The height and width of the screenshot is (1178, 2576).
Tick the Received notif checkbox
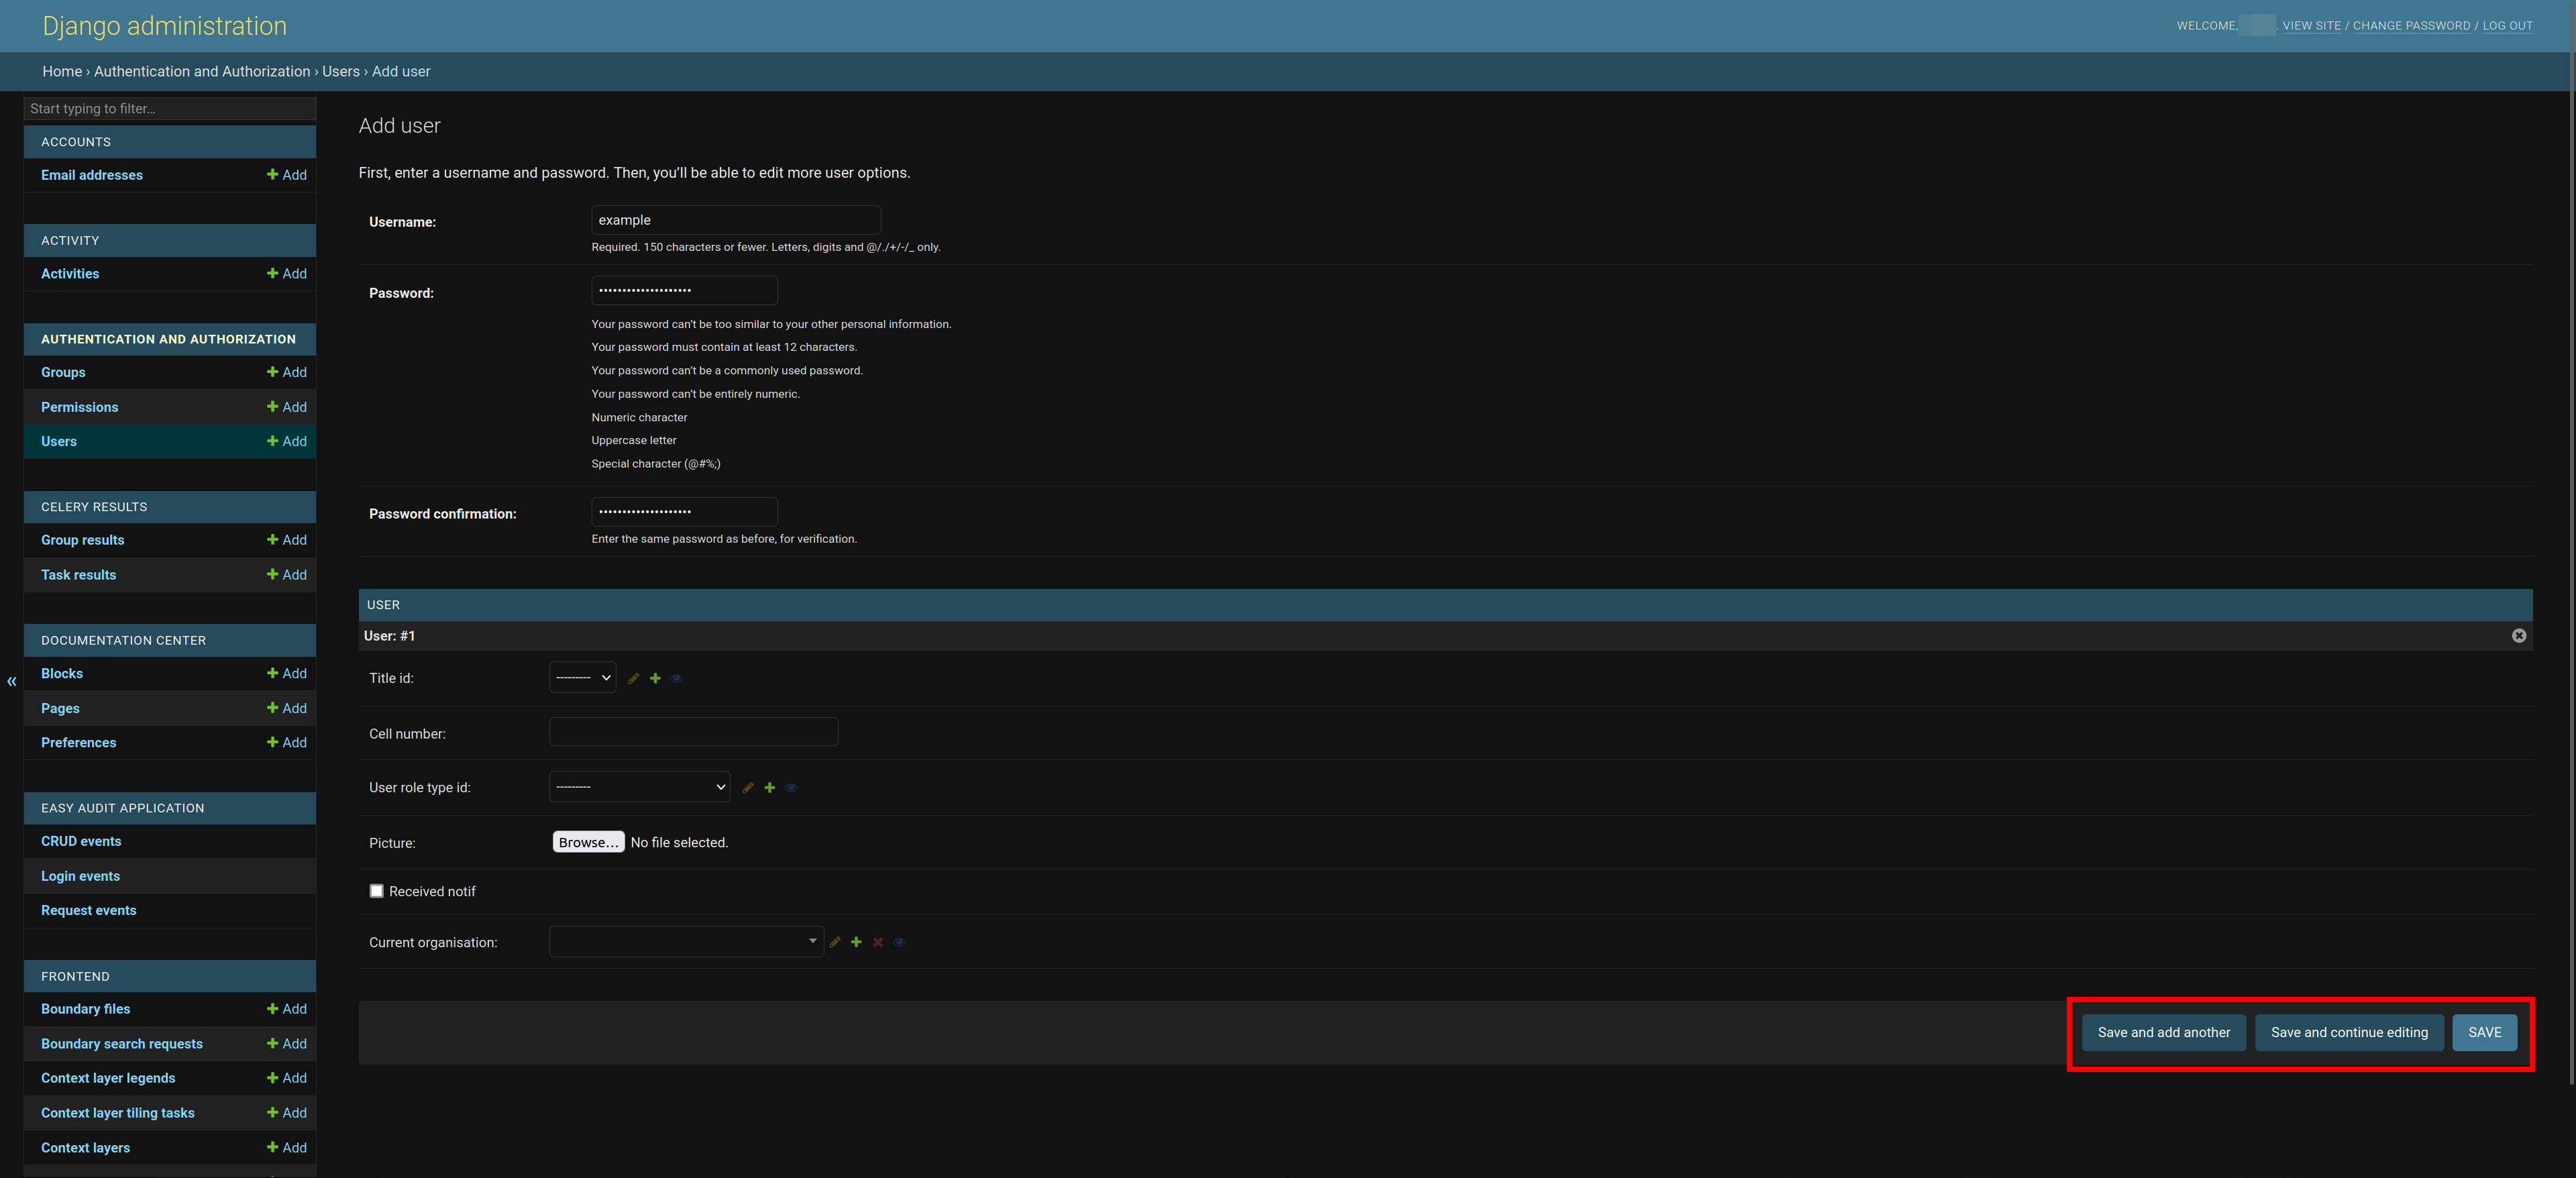pyautogui.click(x=377, y=891)
